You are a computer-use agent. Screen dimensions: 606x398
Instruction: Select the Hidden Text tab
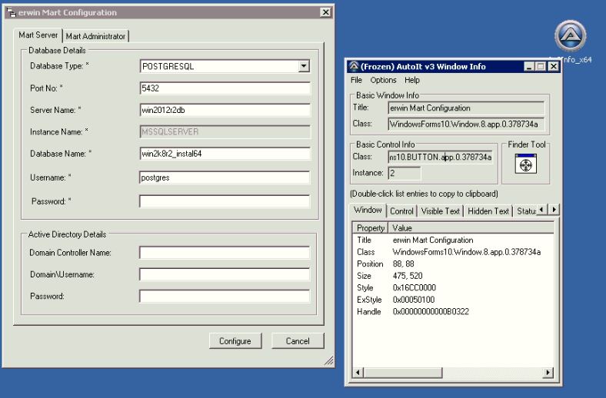(488, 211)
